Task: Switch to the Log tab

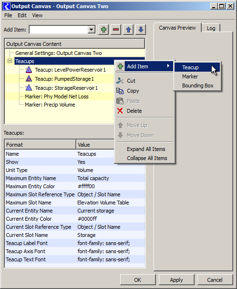Action: [211, 28]
